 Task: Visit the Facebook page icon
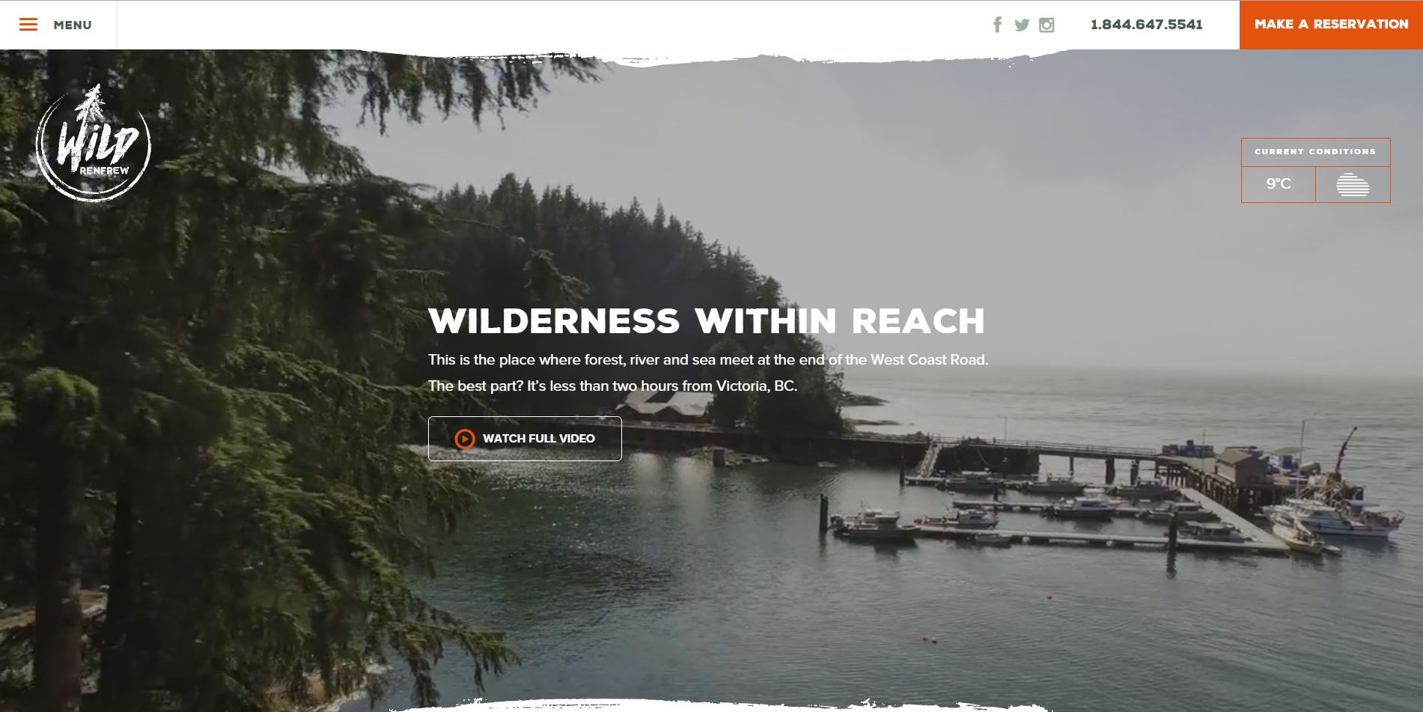[997, 25]
